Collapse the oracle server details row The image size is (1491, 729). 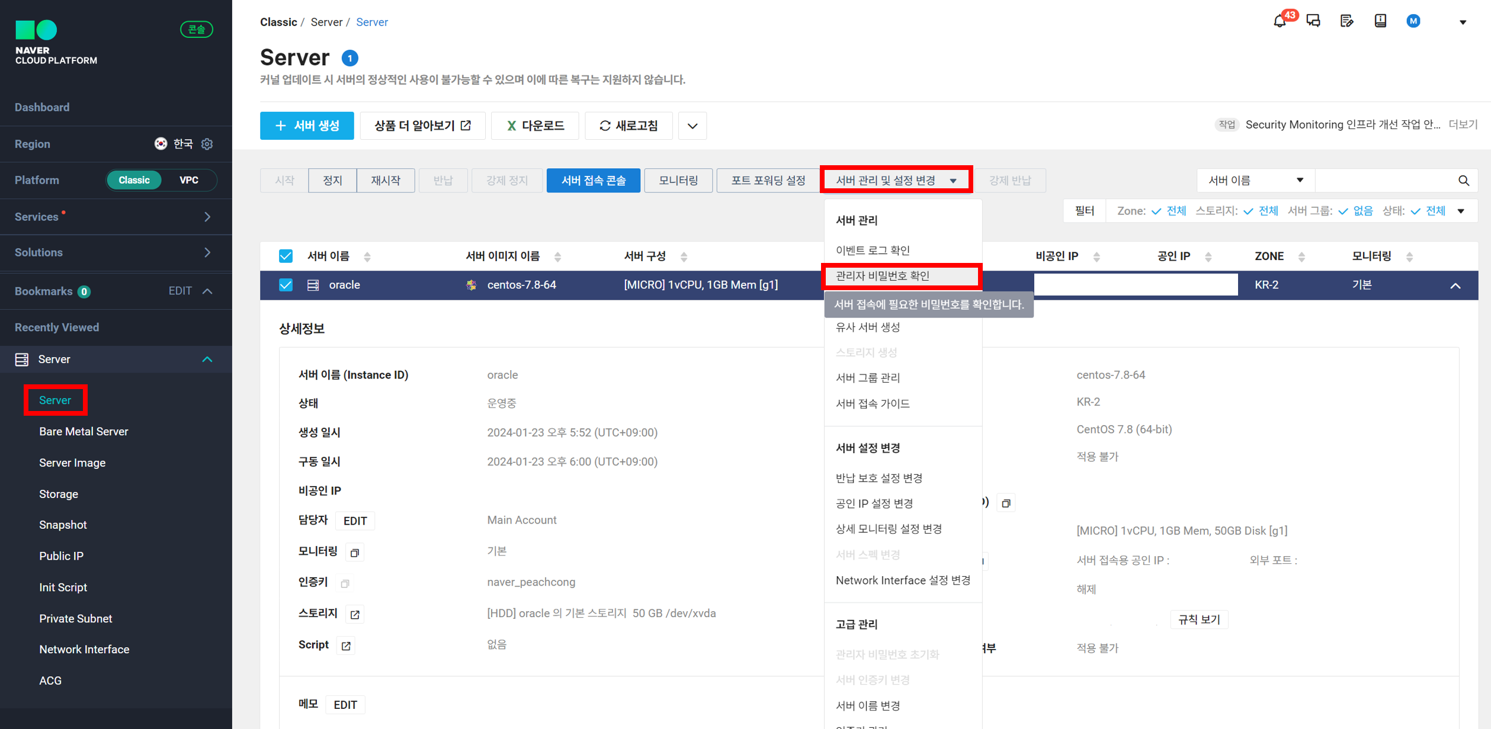(x=1455, y=285)
